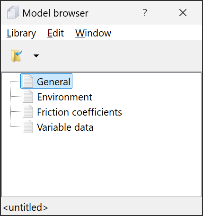Click the empty toolbar area beside the dropdown
The width and height of the screenshot is (203, 216).
pos(120,56)
